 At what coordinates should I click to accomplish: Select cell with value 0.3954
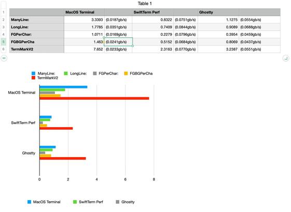(x=218, y=35)
